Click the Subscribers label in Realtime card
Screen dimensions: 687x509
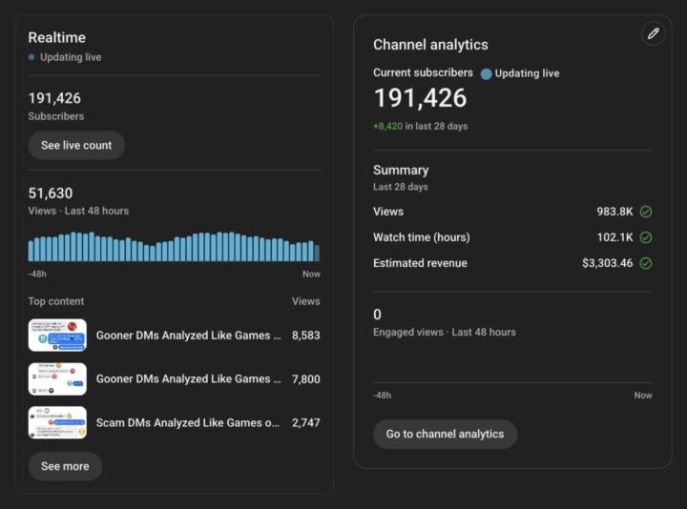56,116
